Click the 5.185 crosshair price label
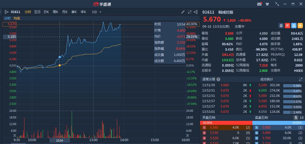305x144 pixels. [x=10, y=37]
